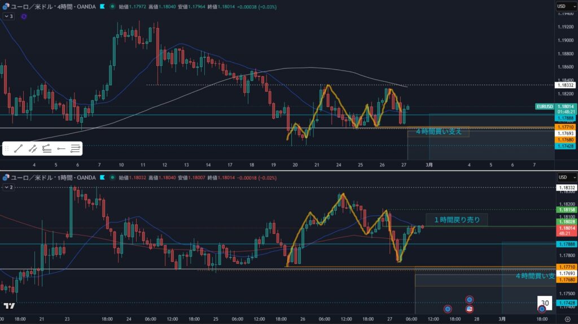Toggle the green market status dot
The image size is (578, 324).
112,7
